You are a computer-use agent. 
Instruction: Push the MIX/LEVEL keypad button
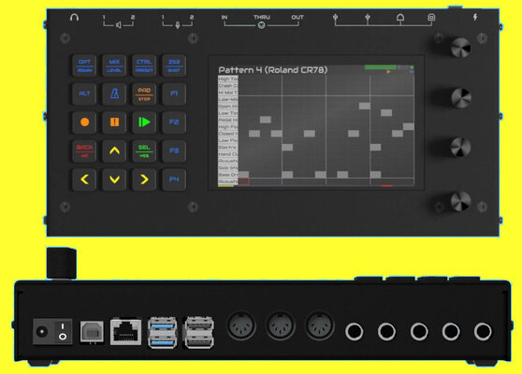coord(114,65)
